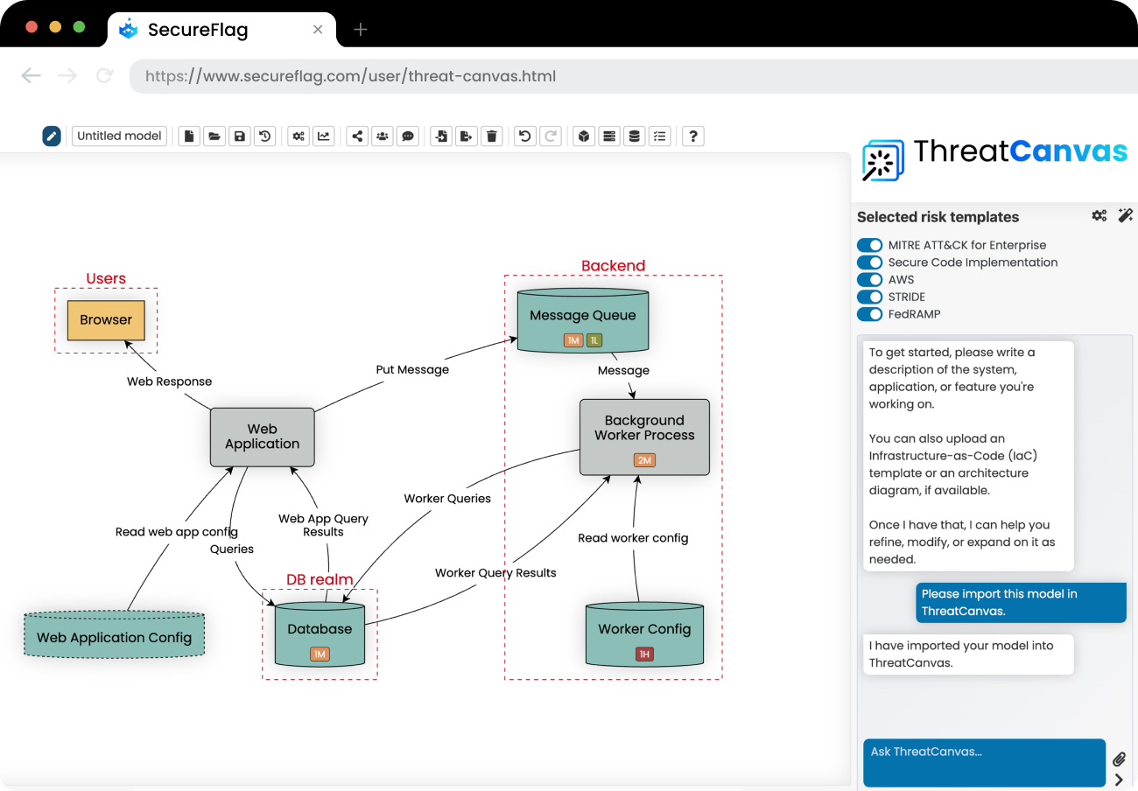Select the SecureFlag browser tab
Viewport: 1138px width, 791px height.
pos(221,30)
